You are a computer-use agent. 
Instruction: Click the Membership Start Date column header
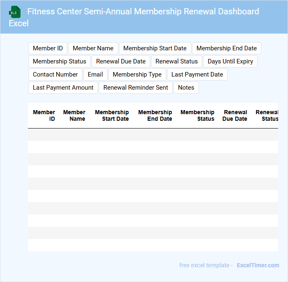click(x=112, y=115)
